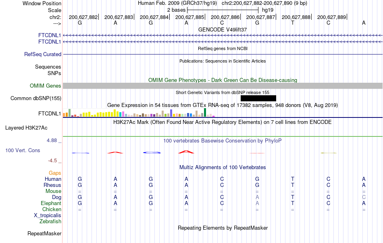Click coordinate label 200,627,882
This screenshot has width=383, height=243.
click(83, 17)
